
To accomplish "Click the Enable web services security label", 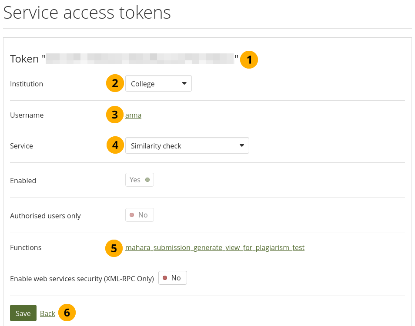I will [x=82, y=279].
